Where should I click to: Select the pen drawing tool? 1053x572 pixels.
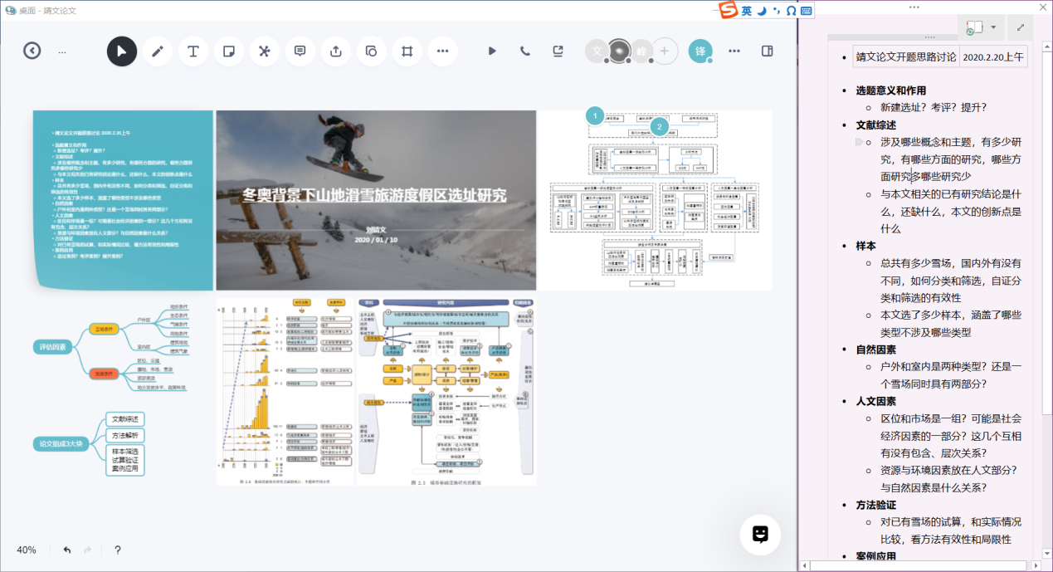158,51
